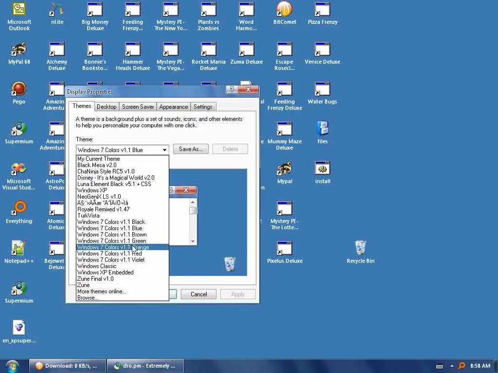Choose the Windows XP theme option
This screenshot has height=373, width=498.
click(122, 190)
